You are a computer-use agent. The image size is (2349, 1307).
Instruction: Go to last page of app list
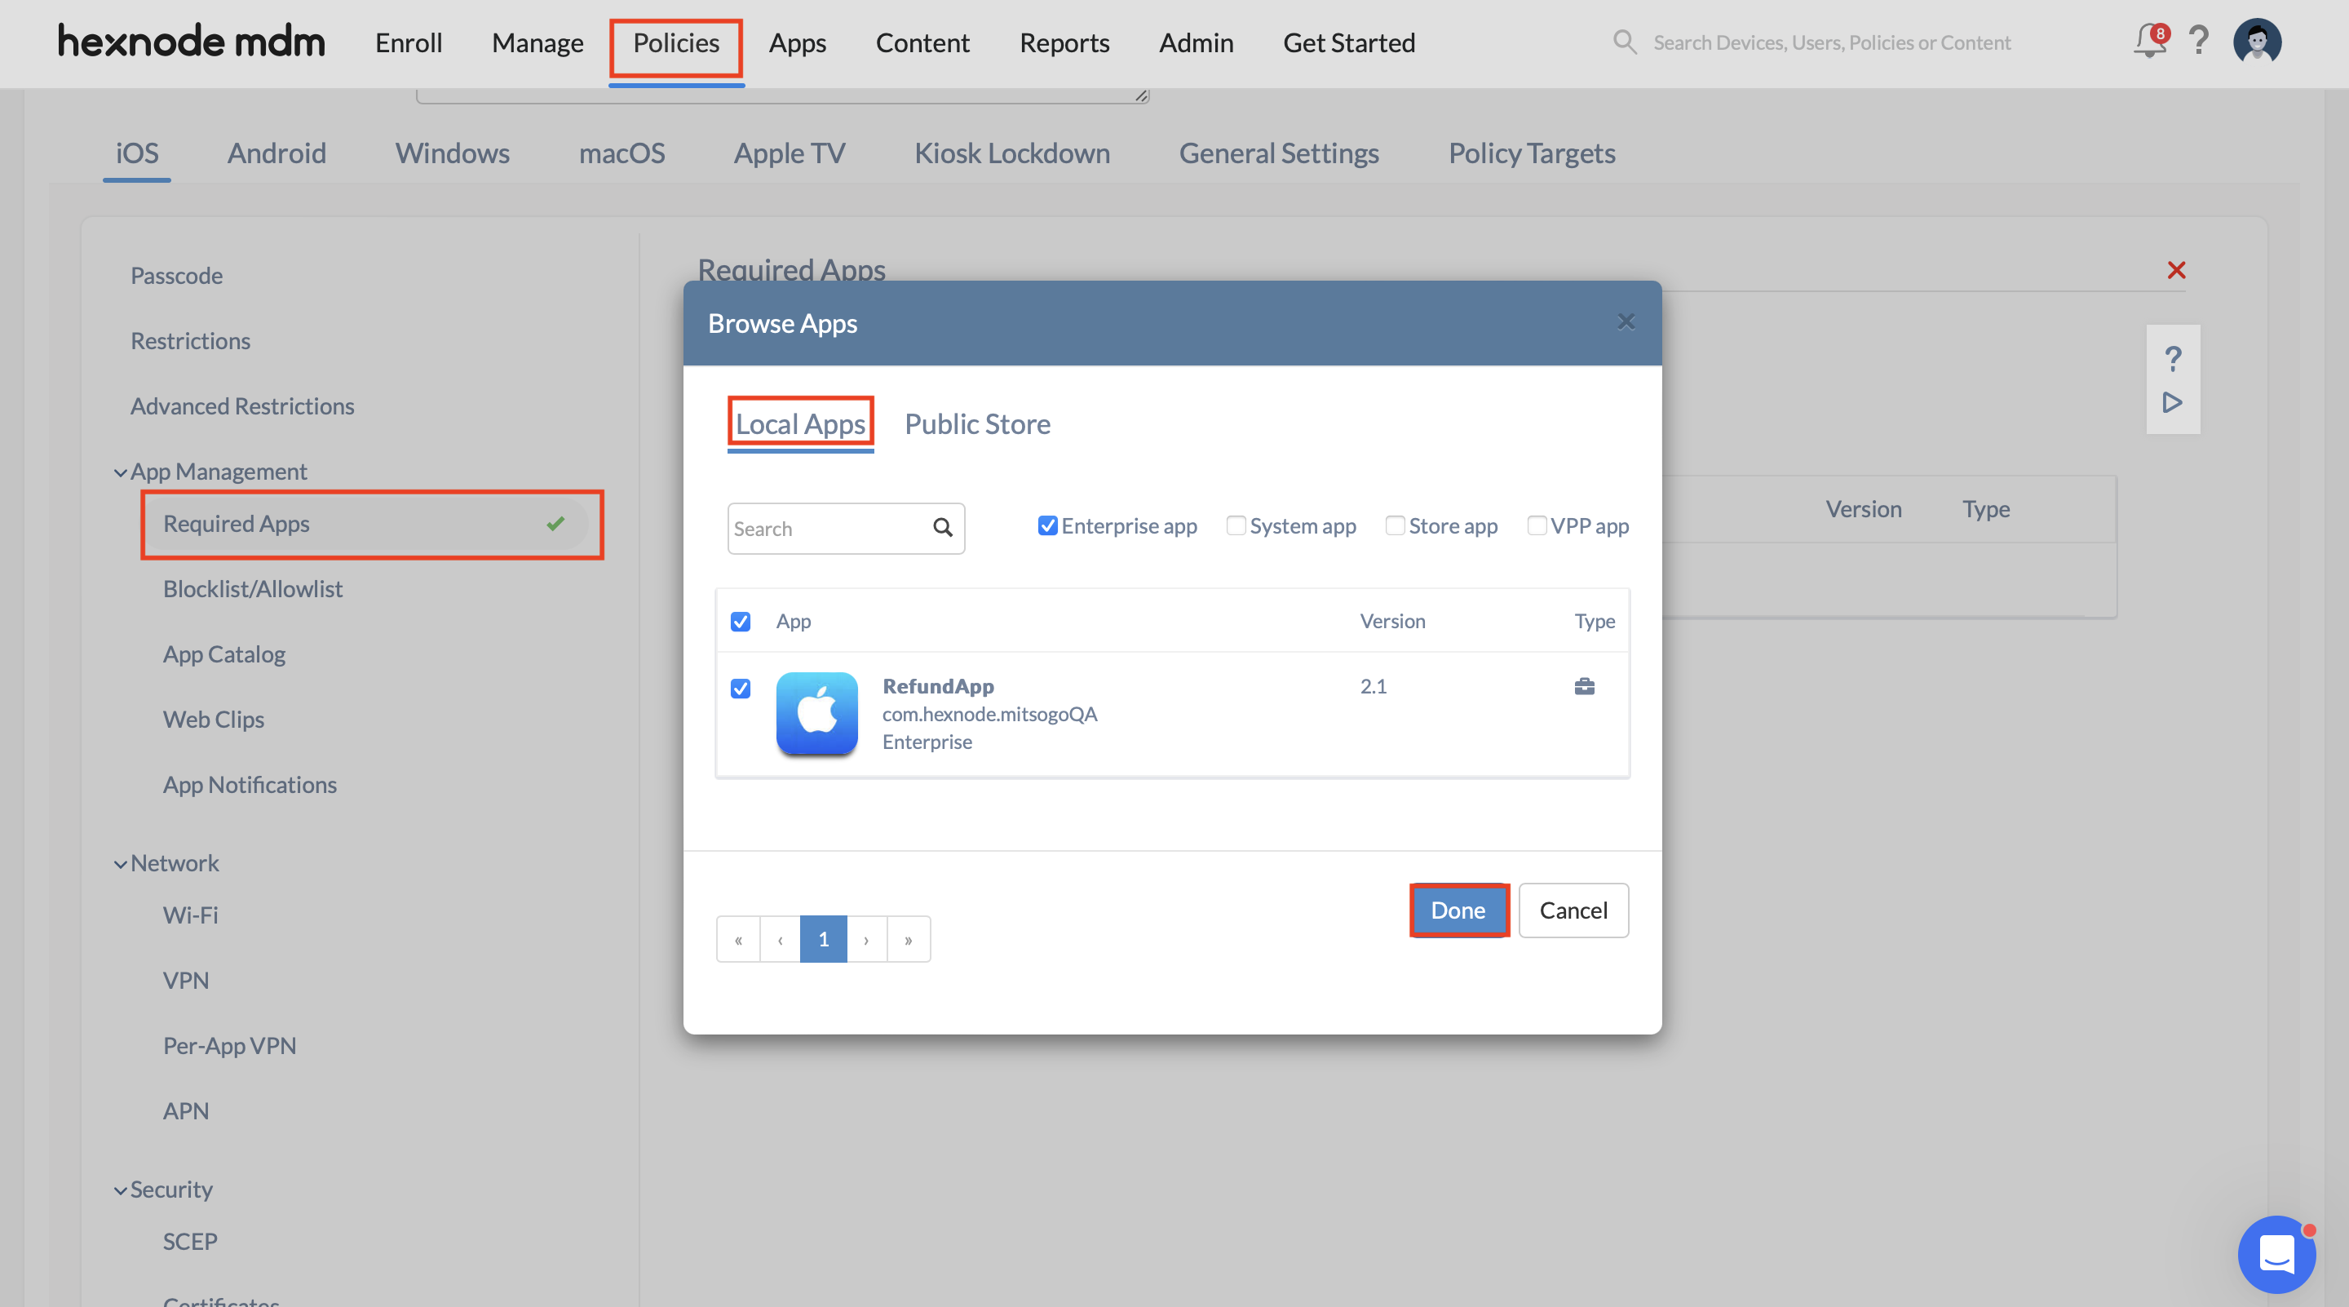[909, 938]
